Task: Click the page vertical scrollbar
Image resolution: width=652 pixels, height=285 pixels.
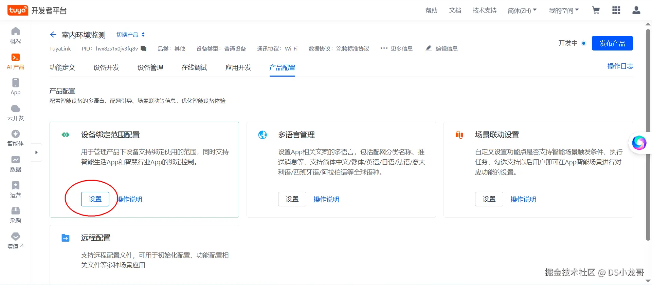Action: click(648, 135)
